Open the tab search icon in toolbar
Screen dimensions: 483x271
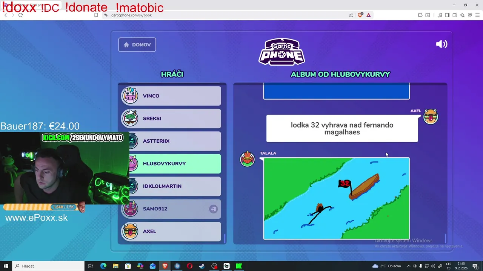point(428,15)
